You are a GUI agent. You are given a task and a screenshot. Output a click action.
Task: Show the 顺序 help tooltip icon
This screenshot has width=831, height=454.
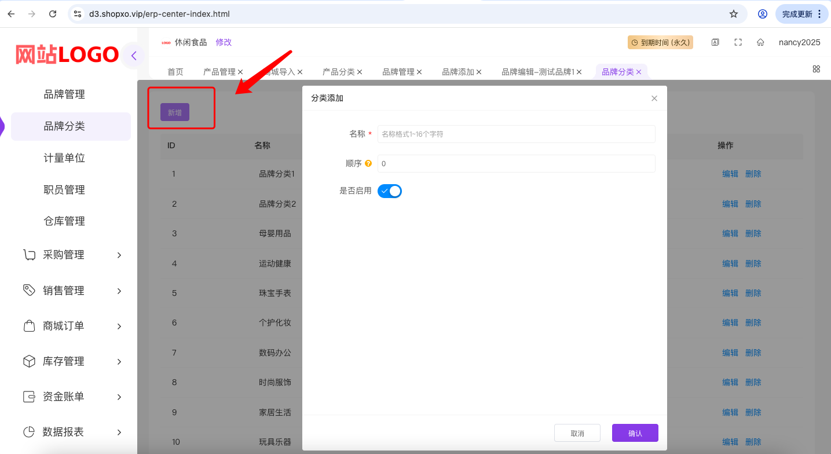point(368,164)
